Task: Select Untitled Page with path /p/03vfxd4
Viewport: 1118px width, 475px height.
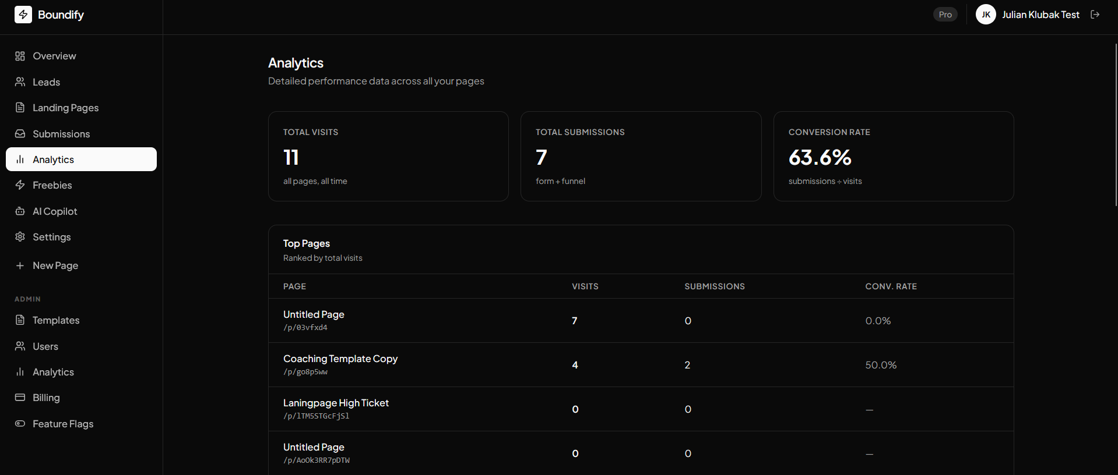Action: (641, 321)
